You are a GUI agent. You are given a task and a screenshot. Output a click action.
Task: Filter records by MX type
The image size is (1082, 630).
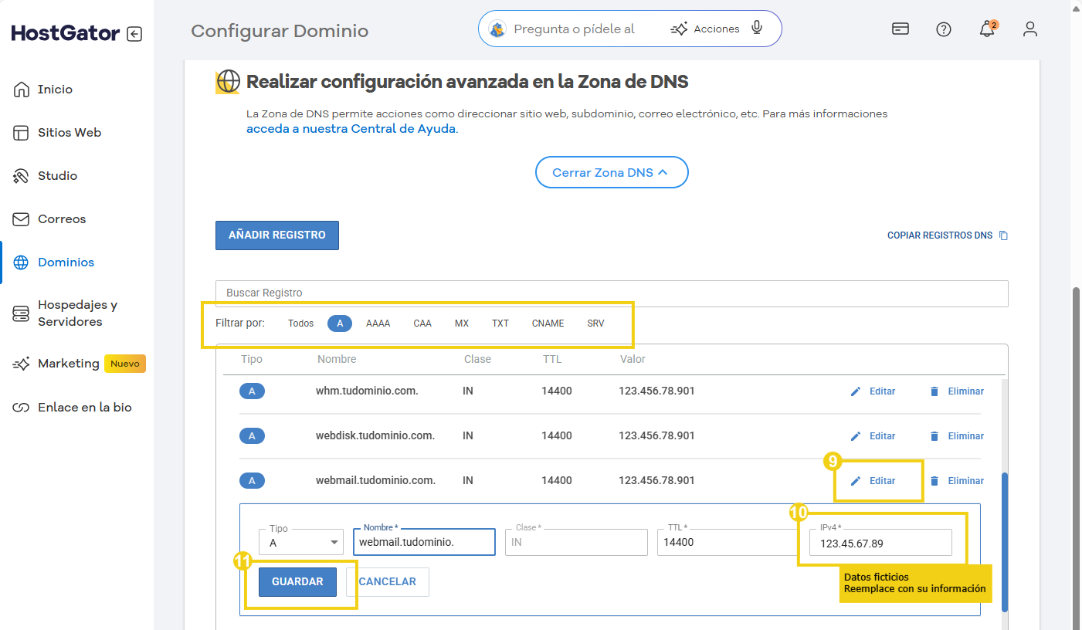462,323
